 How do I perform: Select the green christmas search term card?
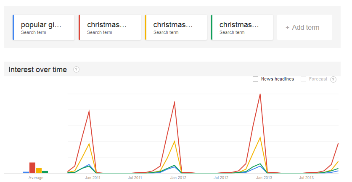coord(242,28)
